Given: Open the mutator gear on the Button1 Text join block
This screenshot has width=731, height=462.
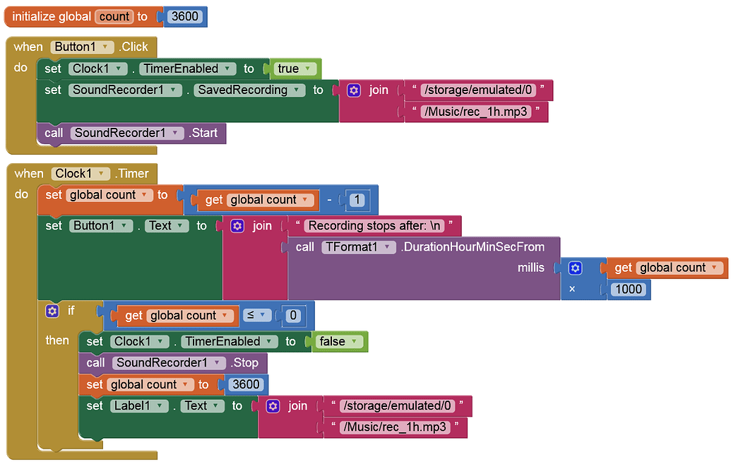Looking at the screenshot, I should pos(237,226).
